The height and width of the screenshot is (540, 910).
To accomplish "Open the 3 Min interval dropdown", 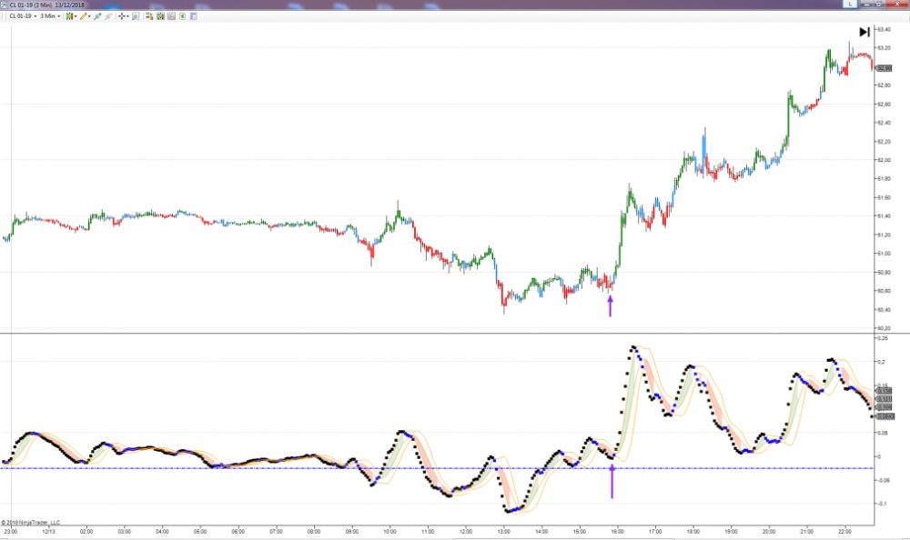I will (x=50, y=16).
